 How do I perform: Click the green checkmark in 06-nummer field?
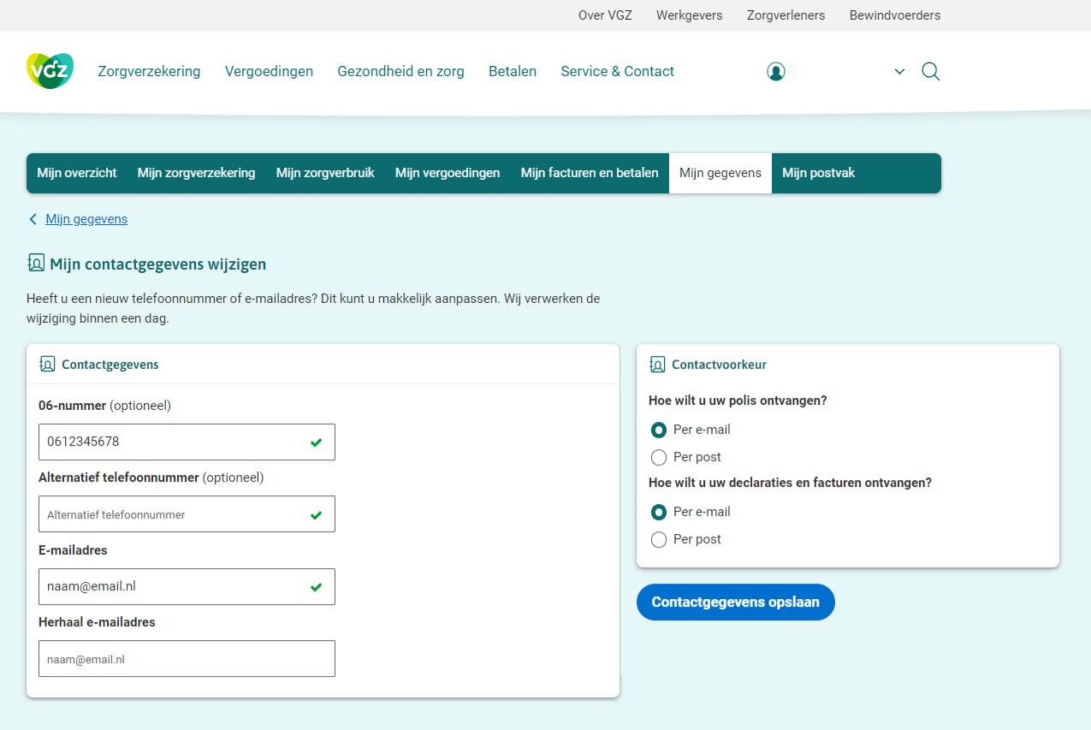316,442
